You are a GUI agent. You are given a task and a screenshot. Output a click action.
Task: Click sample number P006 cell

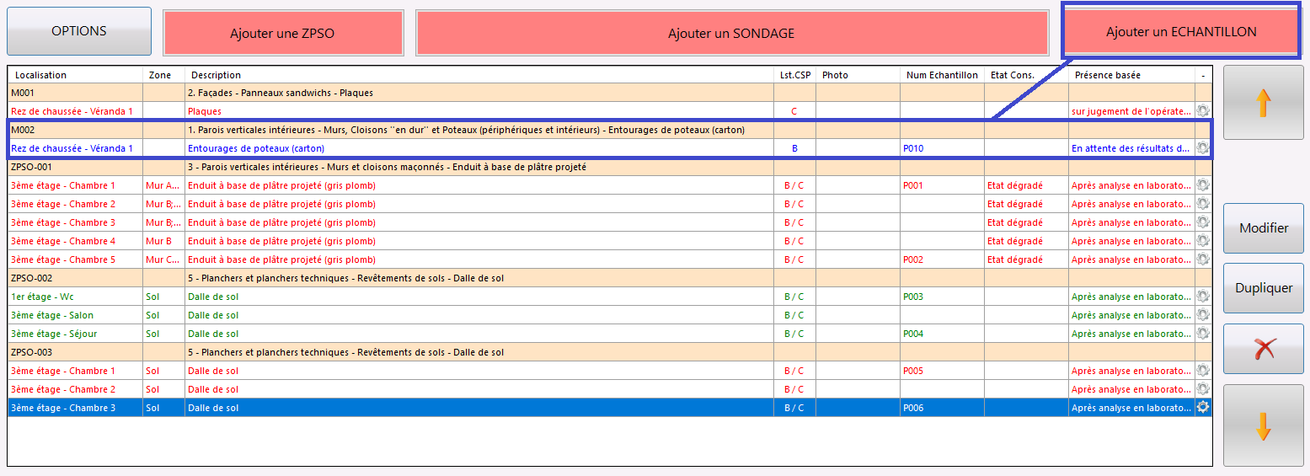(942, 408)
